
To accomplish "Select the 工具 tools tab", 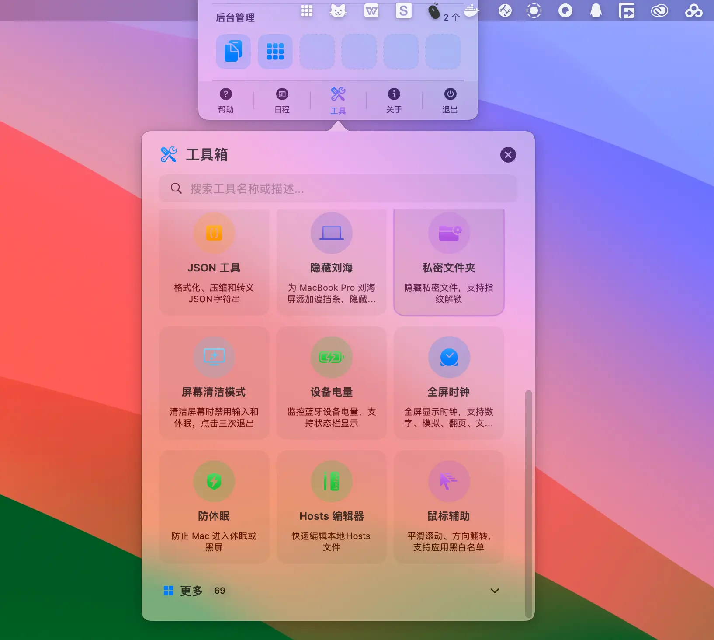I will [338, 101].
